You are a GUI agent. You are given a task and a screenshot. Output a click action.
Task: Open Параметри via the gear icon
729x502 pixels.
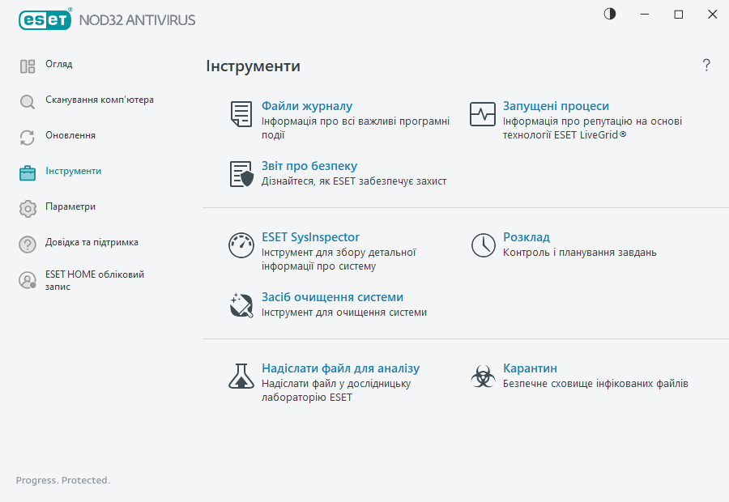27,208
